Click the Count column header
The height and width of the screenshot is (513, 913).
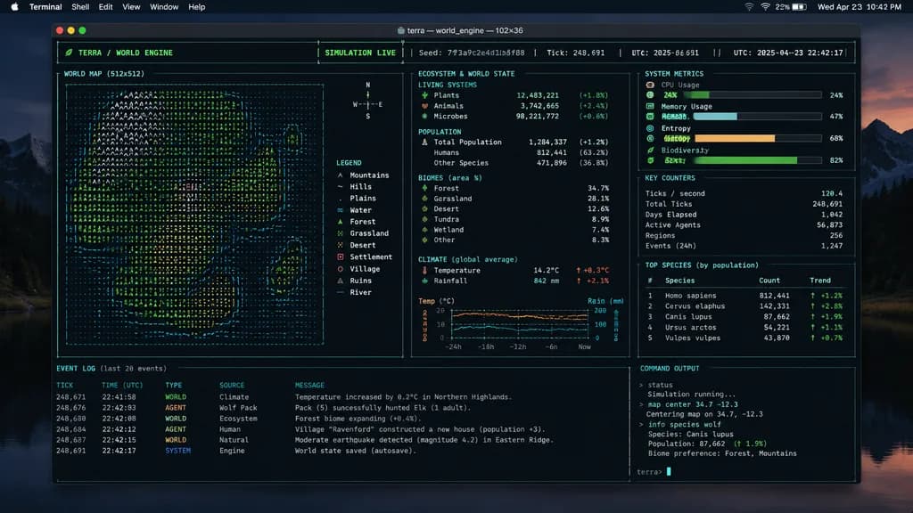(x=769, y=281)
